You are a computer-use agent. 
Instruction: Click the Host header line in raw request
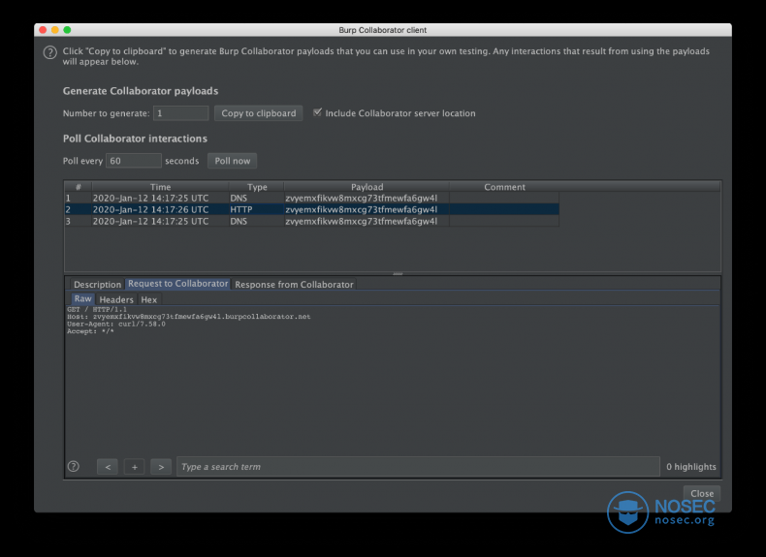188,317
